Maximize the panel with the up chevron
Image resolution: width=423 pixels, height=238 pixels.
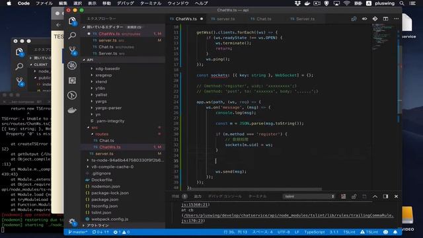pyautogui.click(x=375, y=196)
